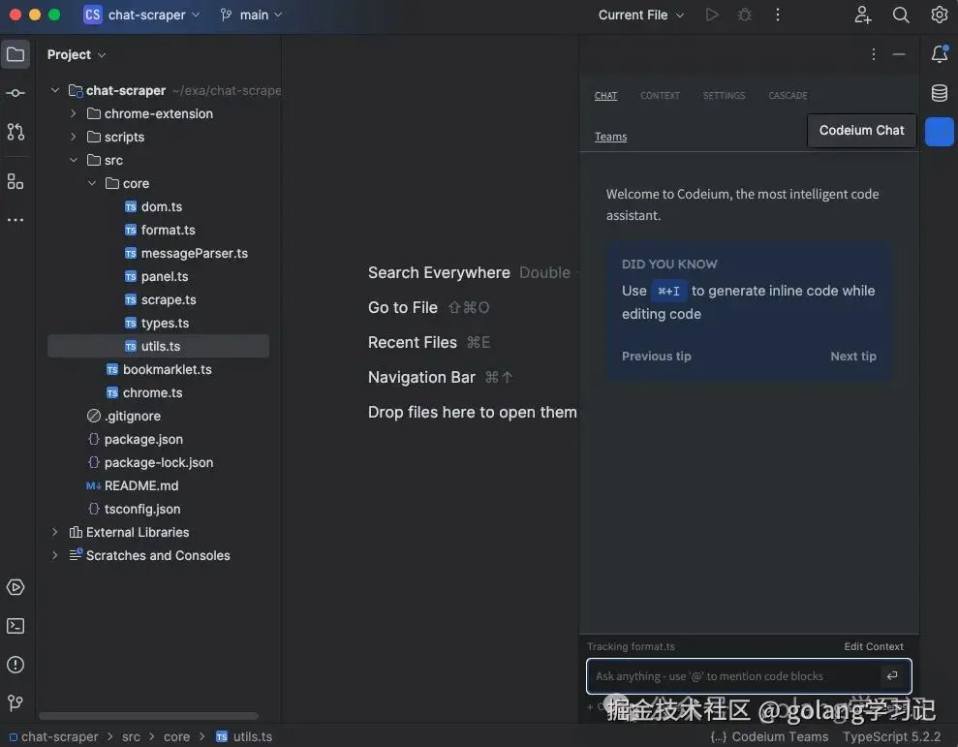Viewport: 958px width, 747px height.
Task: Open More Actions vertical dots in toolbar
Action: (777, 15)
